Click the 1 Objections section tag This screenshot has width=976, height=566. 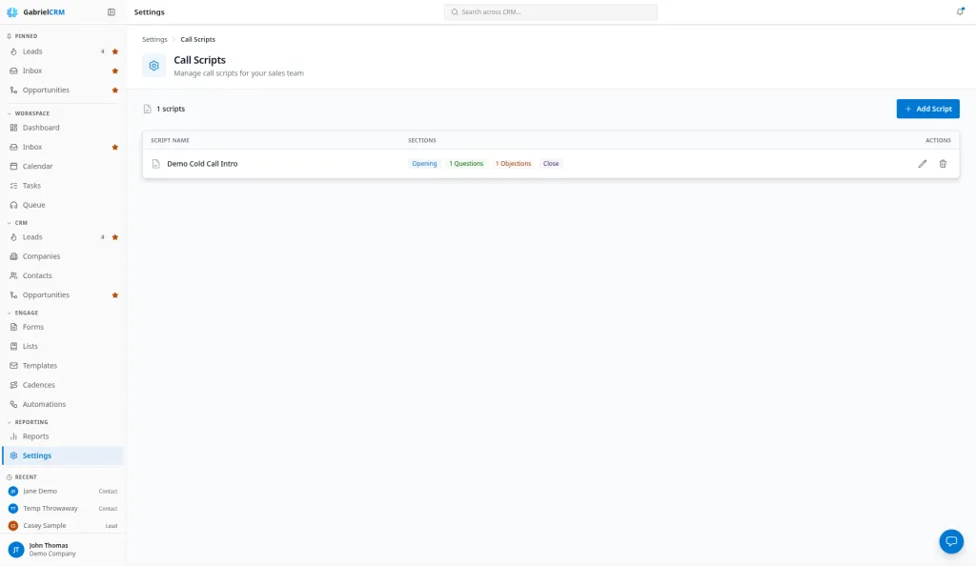click(x=514, y=164)
